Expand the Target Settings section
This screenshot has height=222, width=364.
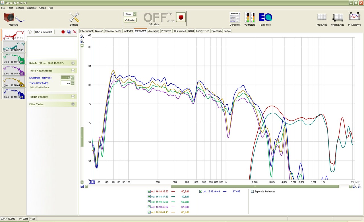pyautogui.click(x=73, y=97)
